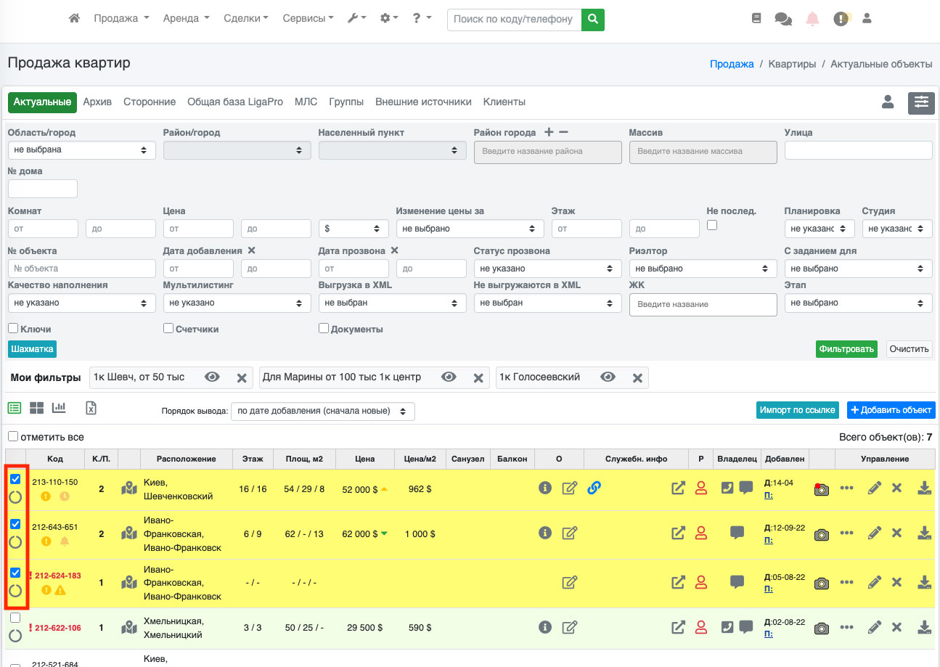940x667 pixels.
Task: Enable the 'Ключи' checkbox
Action: click(13, 329)
